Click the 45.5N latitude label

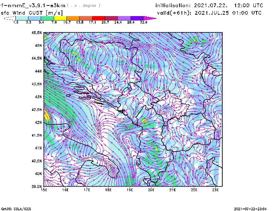[x=37, y=32]
